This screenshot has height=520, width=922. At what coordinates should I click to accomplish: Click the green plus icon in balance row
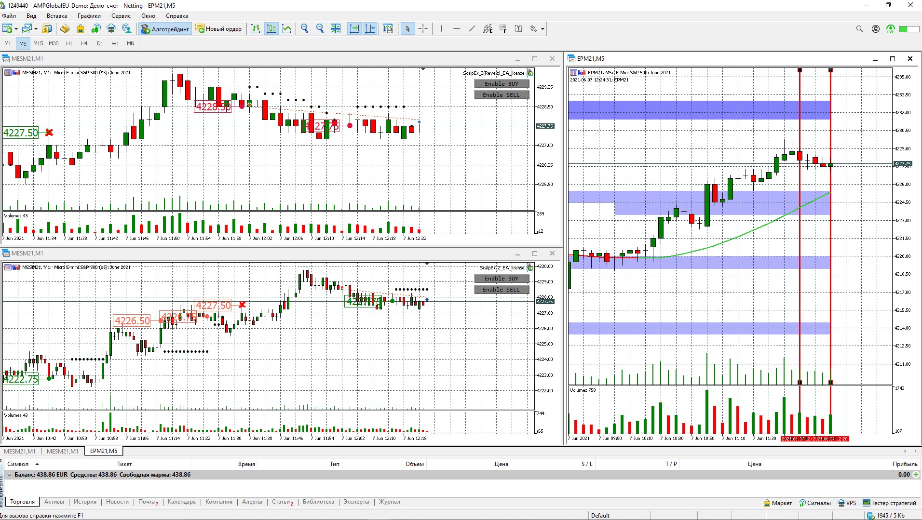click(x=916, y=475)
